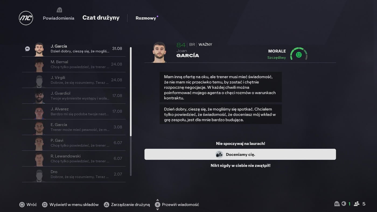Click the applauding hands icon in Doceniamy cię
This screenshot has width=377, height=212.
tap(219, 154)
